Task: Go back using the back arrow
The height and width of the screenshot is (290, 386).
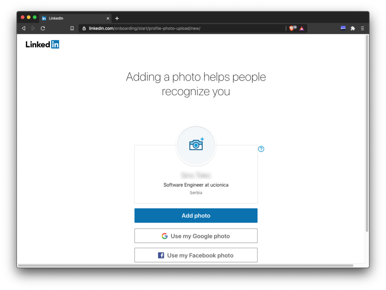Action: [x=23, y=28]
